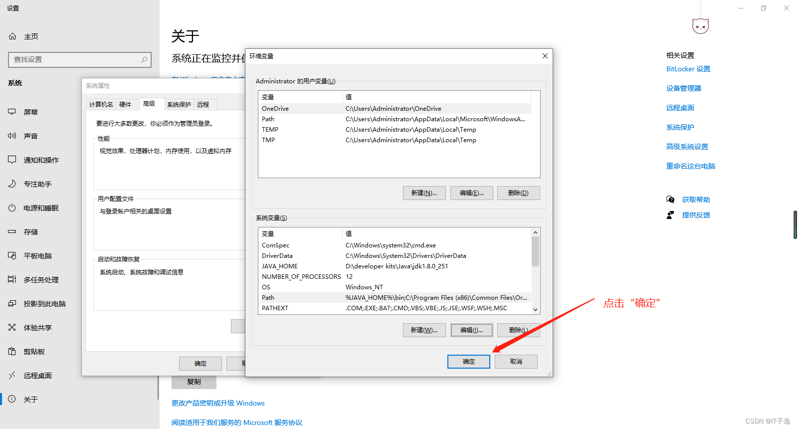Click 编辑(I) for system variables
The height and width of the screenshot is (429, 798).
[471, 330]
